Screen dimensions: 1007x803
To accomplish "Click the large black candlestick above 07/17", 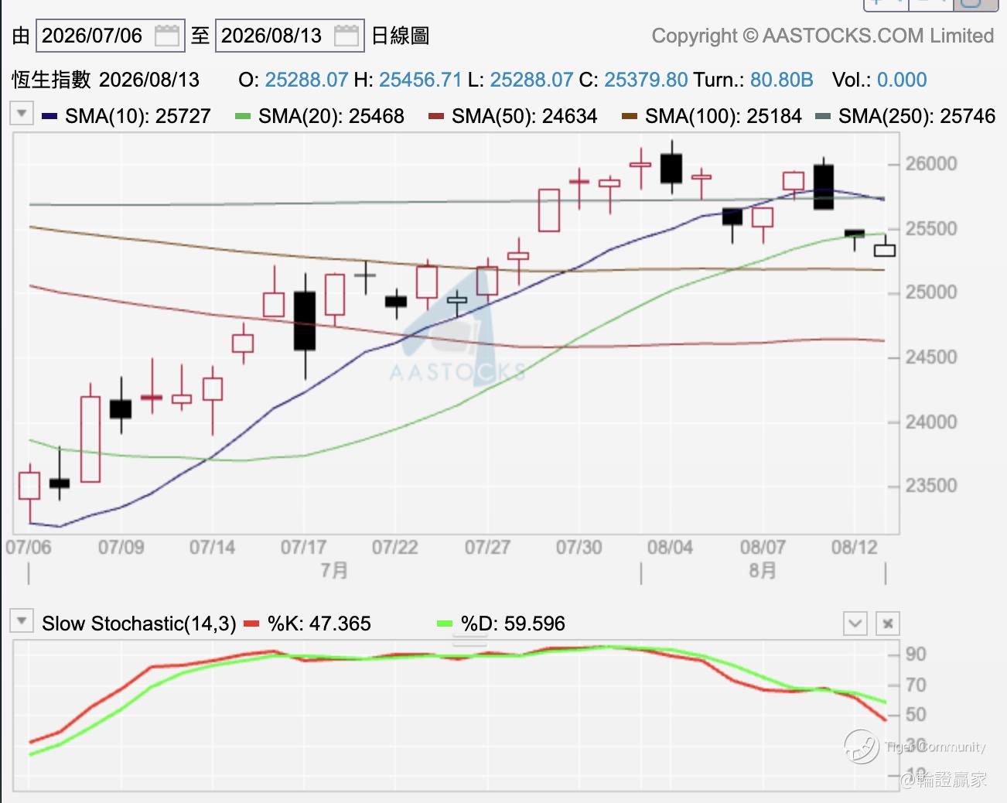I will [x=305, y=321].
